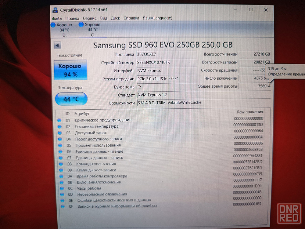Click the standard field NVM Express 1.2
The width and height of the screenshot is (305, 229).
coord(203,95)
